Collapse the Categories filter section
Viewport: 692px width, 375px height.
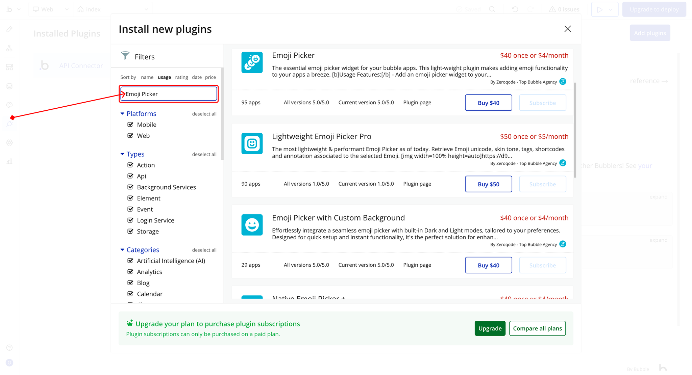point(122,250)
